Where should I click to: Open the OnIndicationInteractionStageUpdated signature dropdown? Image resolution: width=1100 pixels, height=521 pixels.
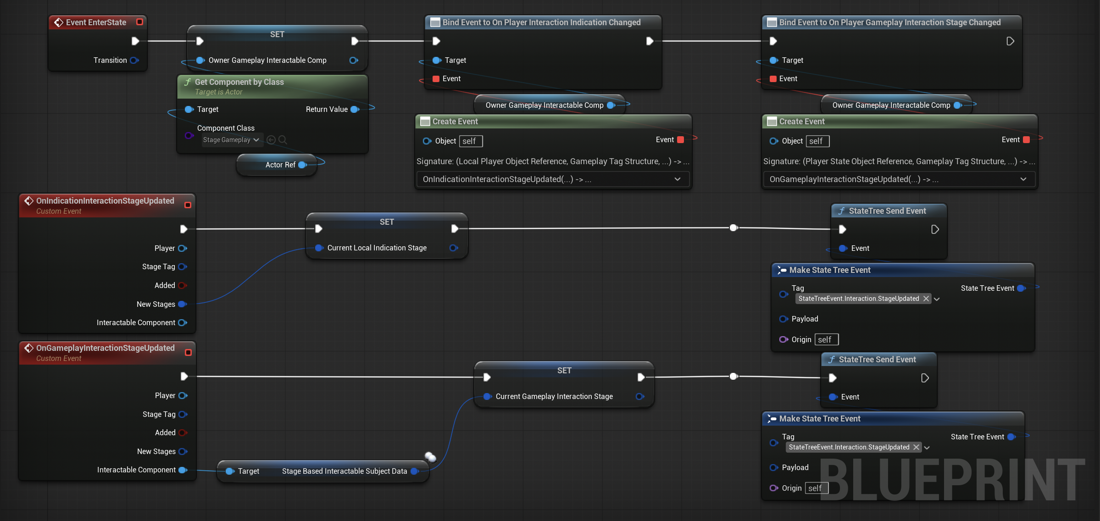click(678, 179)
